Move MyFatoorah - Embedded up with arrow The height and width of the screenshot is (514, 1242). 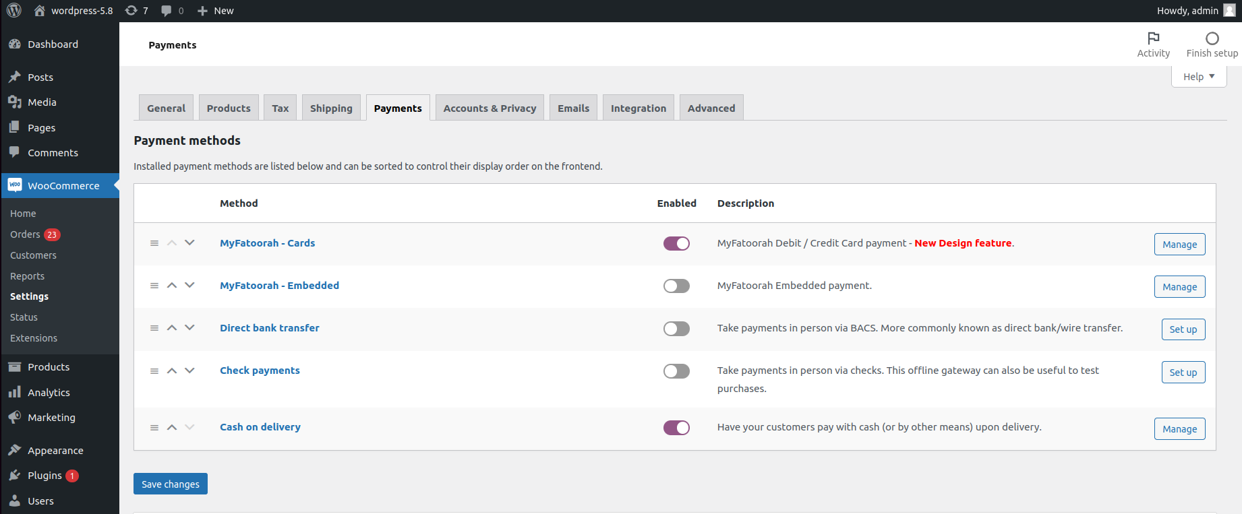[172, 286]
